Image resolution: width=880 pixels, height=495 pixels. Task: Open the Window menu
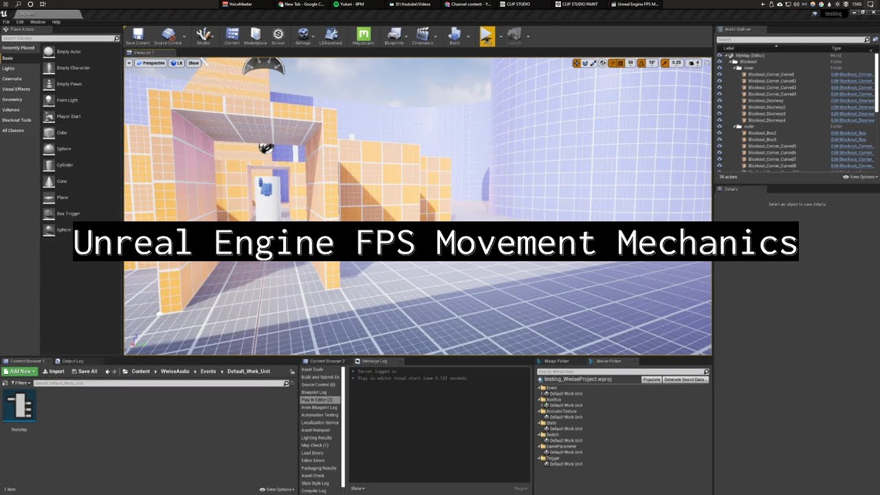38,22
